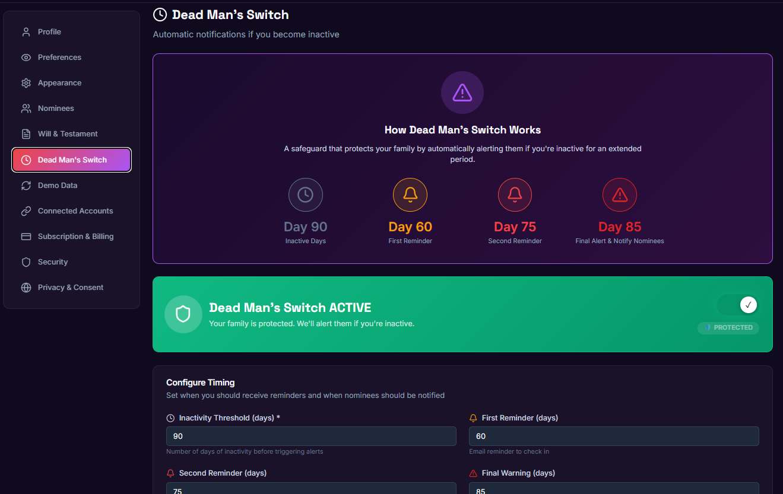This screenshot has height=494, width=783.
Task: Click the PROTECTED status badge
Action: [x=728, y=328]
